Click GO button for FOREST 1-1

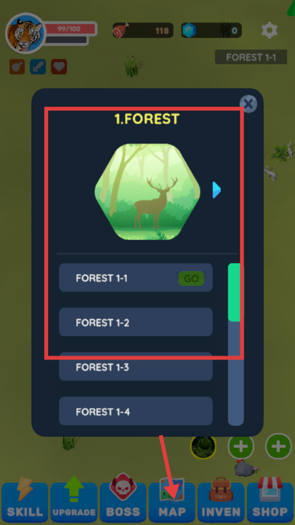click(191, 278)
